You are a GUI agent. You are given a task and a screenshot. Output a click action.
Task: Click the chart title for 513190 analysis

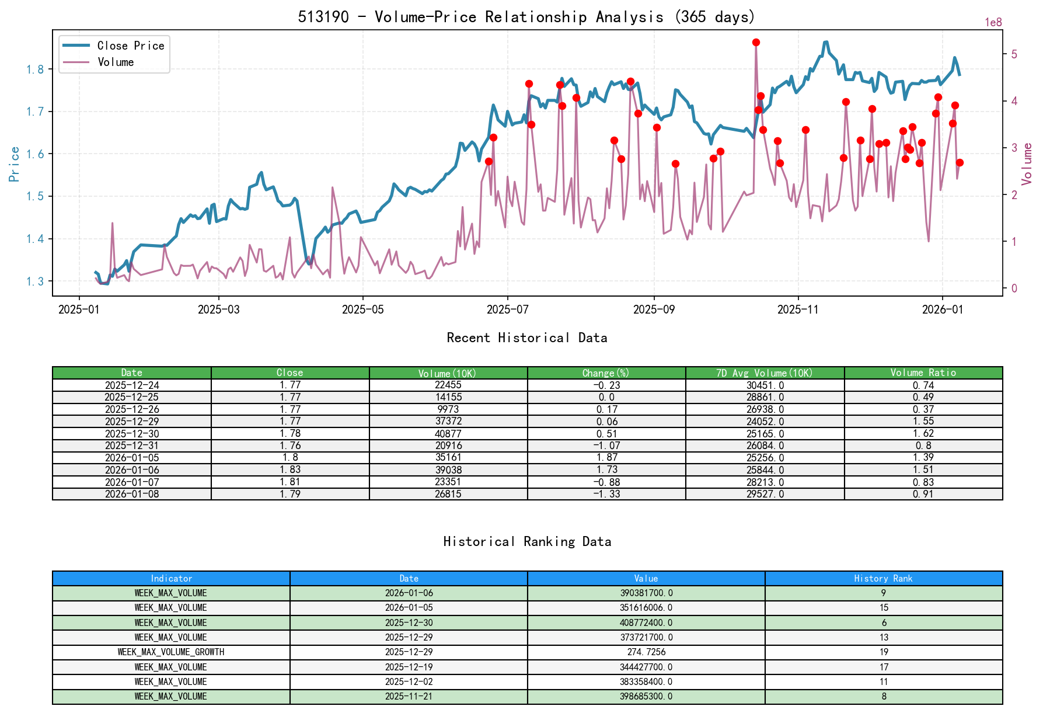(x=527, y=17)
